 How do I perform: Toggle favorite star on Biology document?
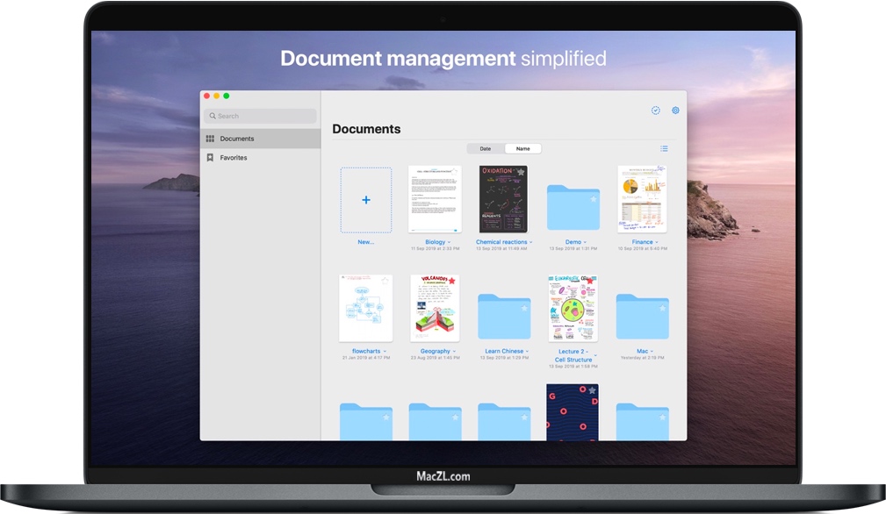point(455,172)
